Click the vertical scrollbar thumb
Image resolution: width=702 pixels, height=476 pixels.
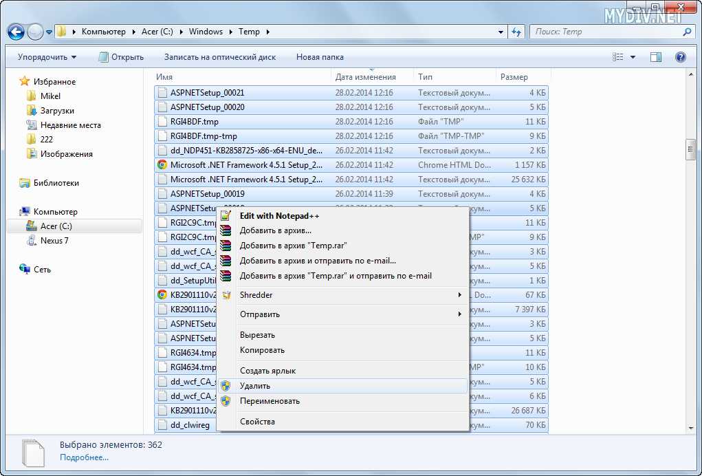tap(690, 149)
